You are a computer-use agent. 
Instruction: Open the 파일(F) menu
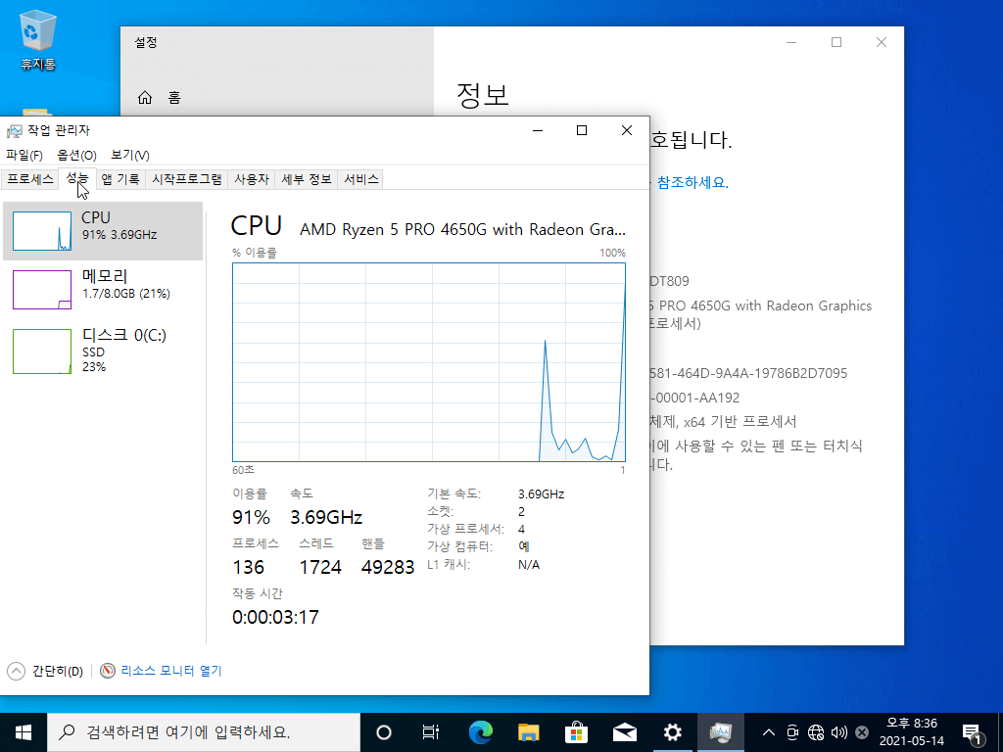tap(24, 156)
